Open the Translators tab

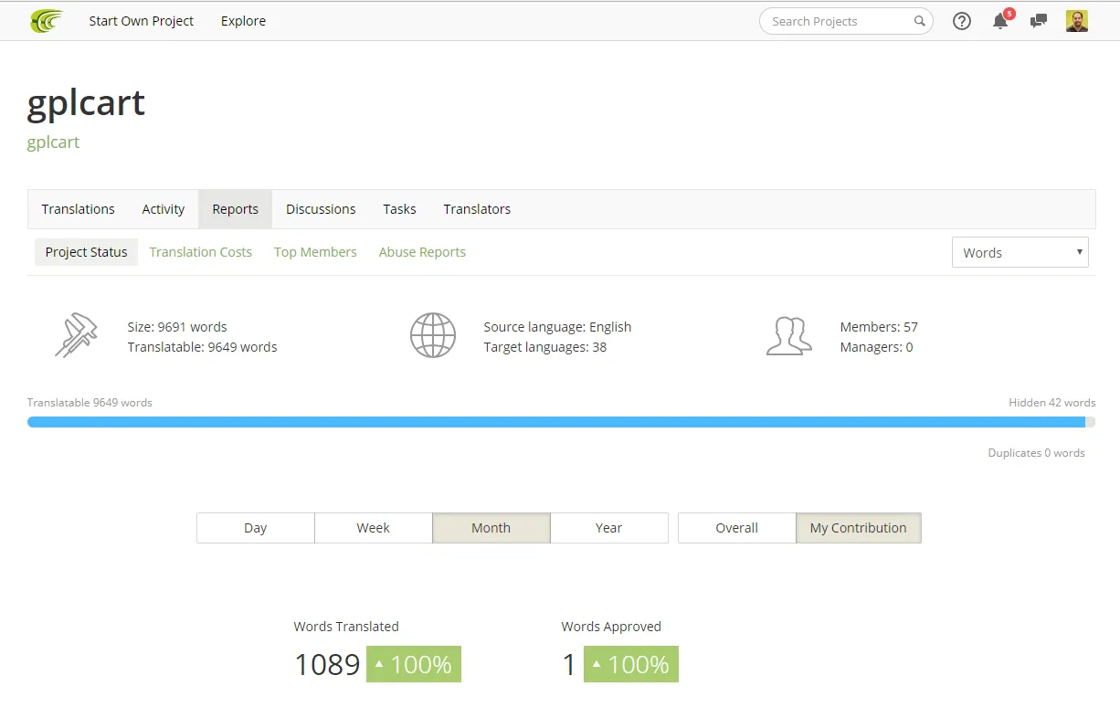(x=477, y=209)
